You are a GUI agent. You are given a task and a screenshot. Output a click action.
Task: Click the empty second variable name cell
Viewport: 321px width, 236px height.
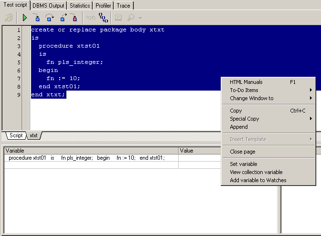click(x=91, y=165)
